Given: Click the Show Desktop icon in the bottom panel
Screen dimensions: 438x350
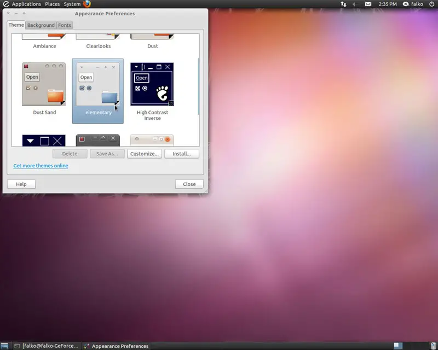Looking at the screenshot, I should coord(4,346).
